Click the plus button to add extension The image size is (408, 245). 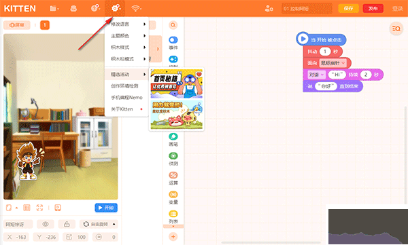173,237
